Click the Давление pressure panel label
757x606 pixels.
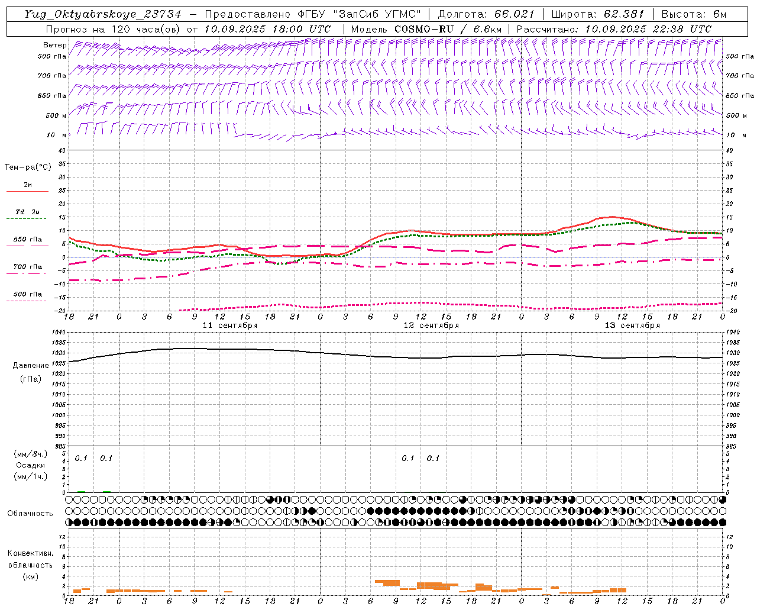31,366
